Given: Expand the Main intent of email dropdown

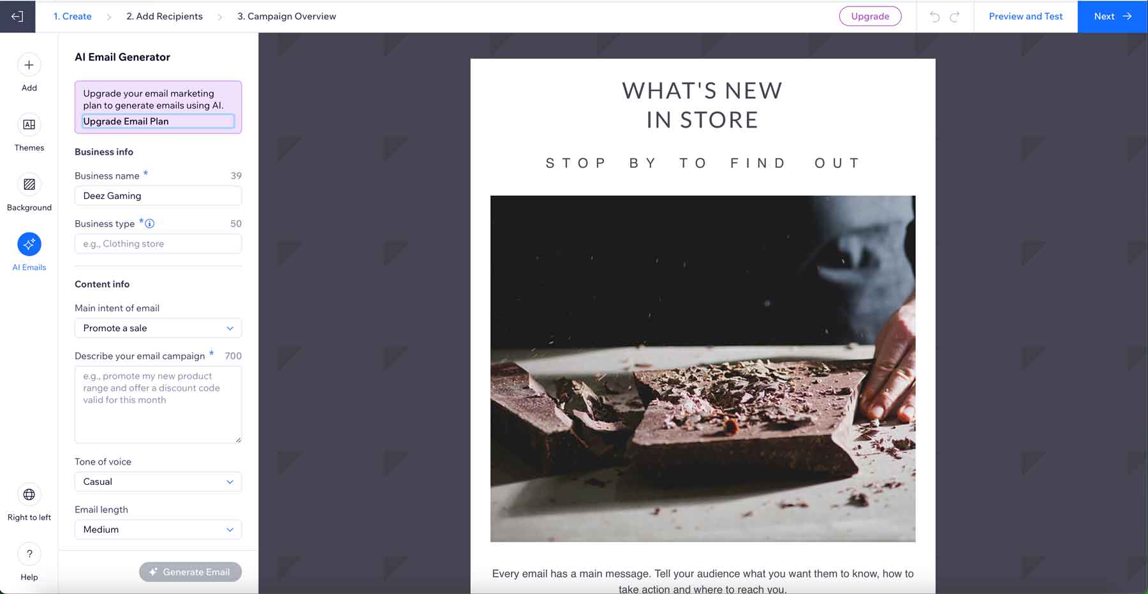Looking at the screenshot, I should click(158, 328).
